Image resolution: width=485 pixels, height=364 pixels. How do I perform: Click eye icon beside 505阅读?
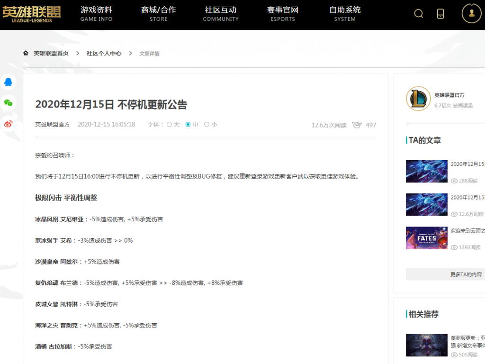454,355
